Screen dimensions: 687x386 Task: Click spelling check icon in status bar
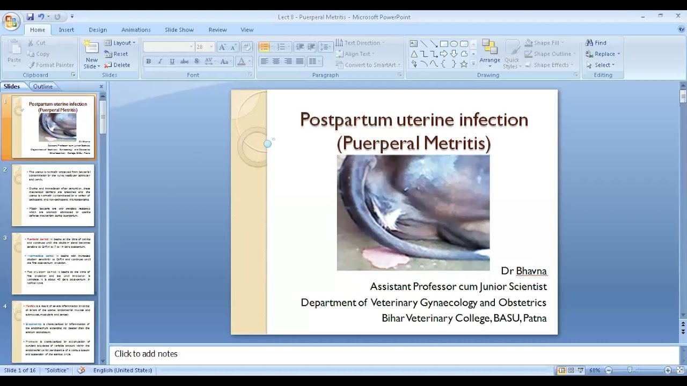(x=82, y=370)
